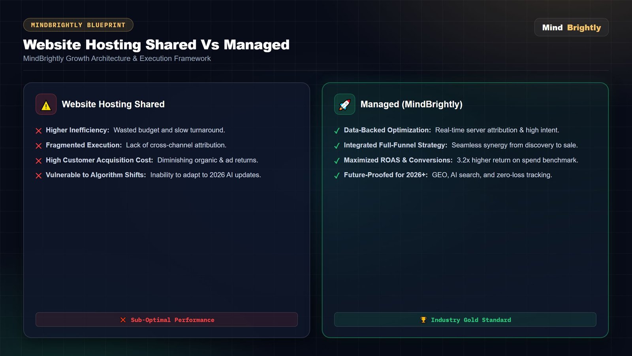The height and width of the screenshot is (356, 632).
Task: Click the green checkmark beside Data-Backed Optimization
Action: tap(337, 131)
